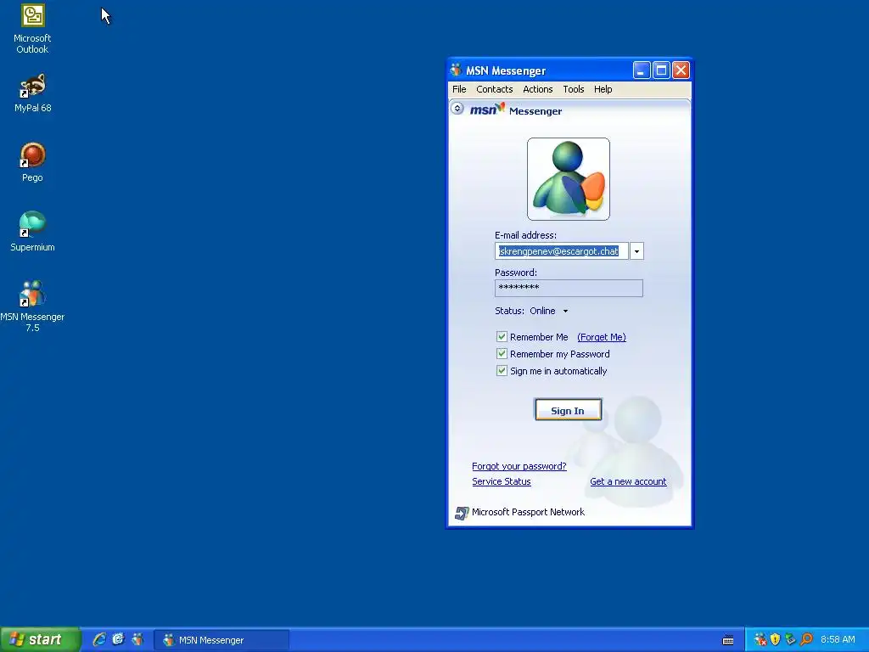869x652 pixels.
Task: Open the Service Status link
Action: (501, 482)
